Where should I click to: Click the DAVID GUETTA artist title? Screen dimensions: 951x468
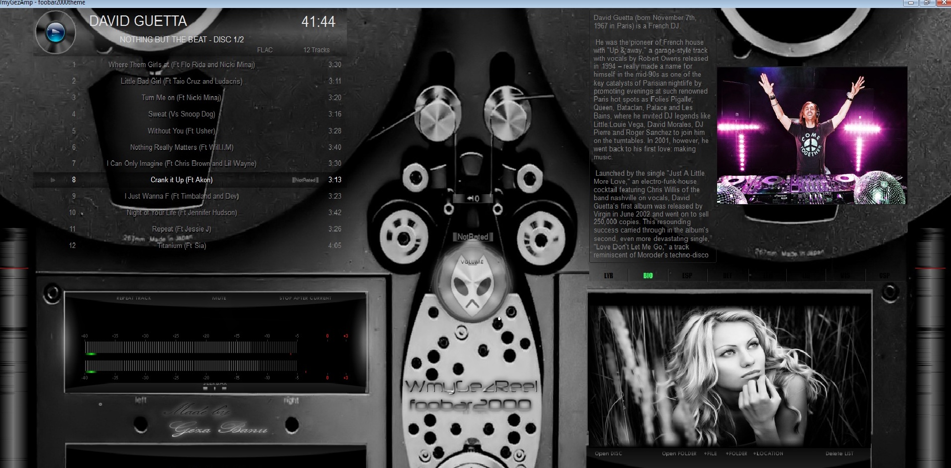coord(138,21)
